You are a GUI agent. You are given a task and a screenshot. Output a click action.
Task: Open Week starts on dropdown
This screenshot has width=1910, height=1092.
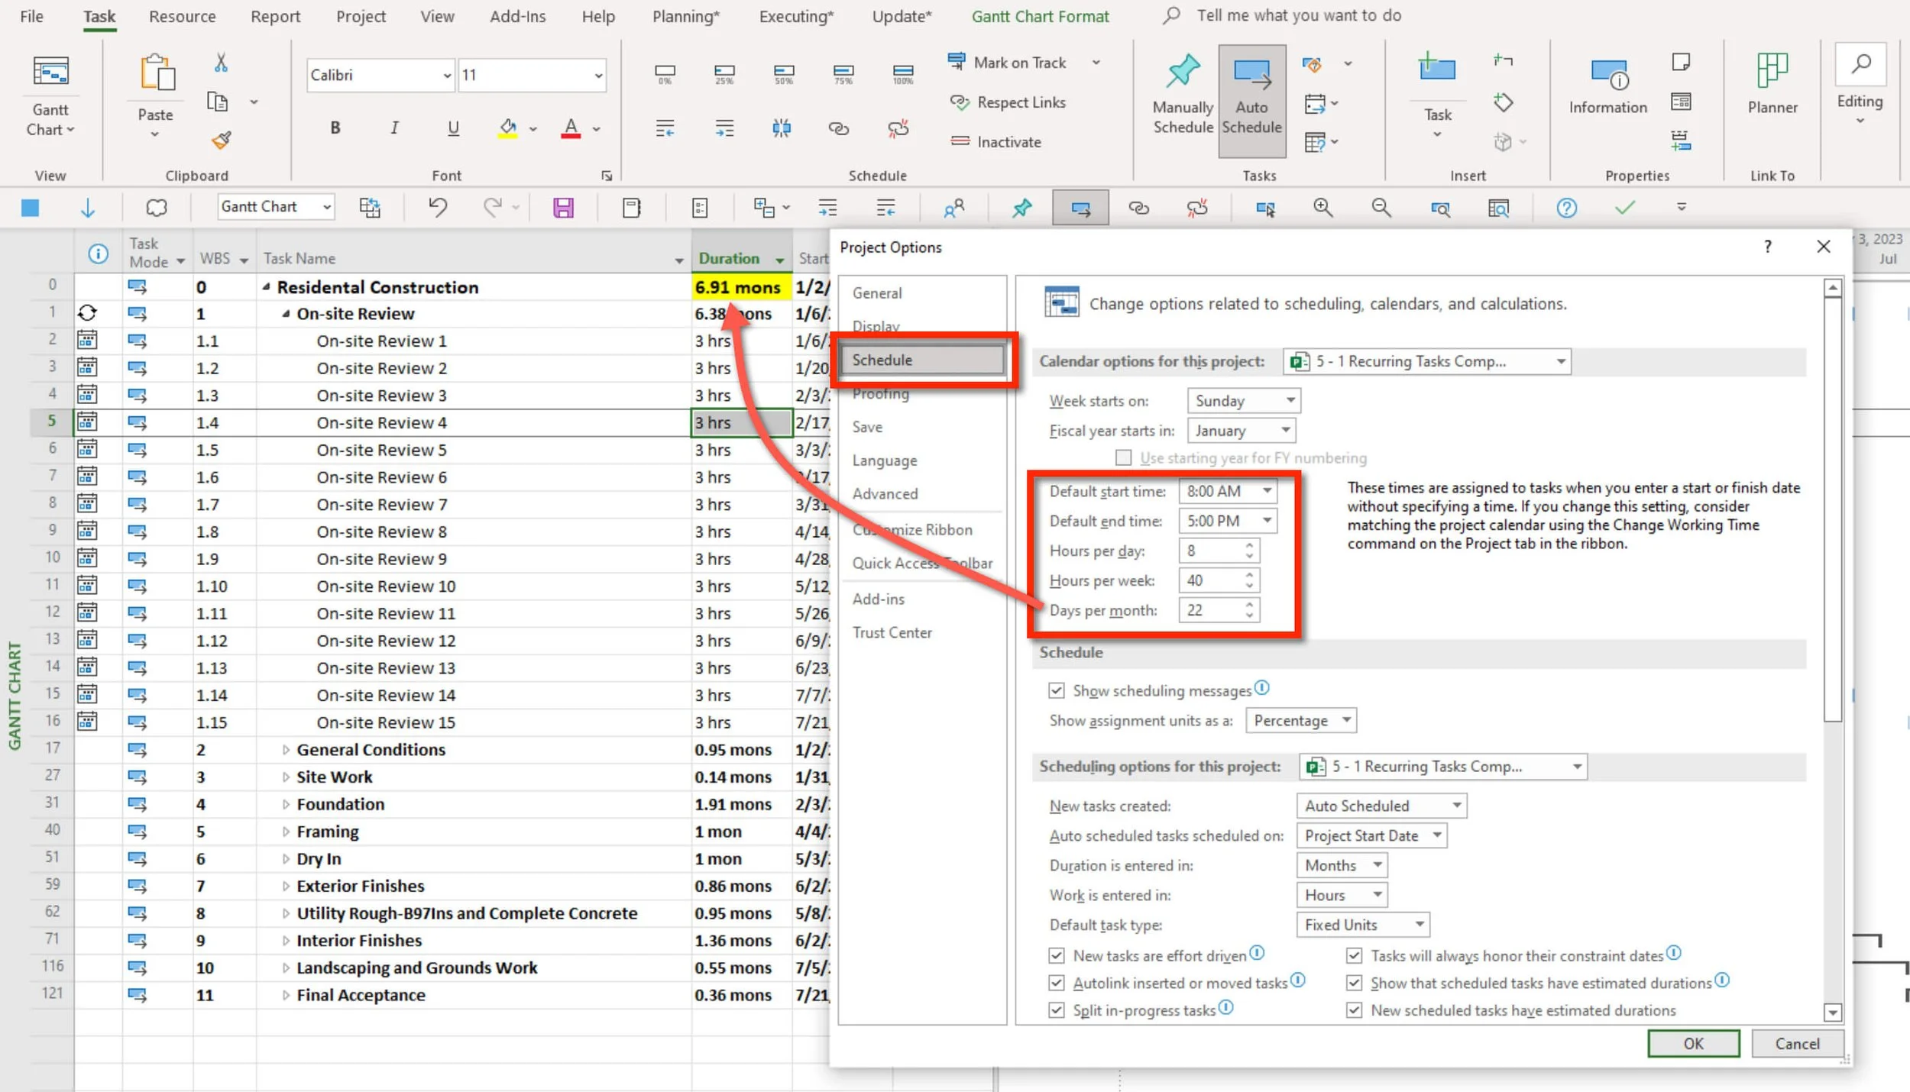[x=1244, y=401]
